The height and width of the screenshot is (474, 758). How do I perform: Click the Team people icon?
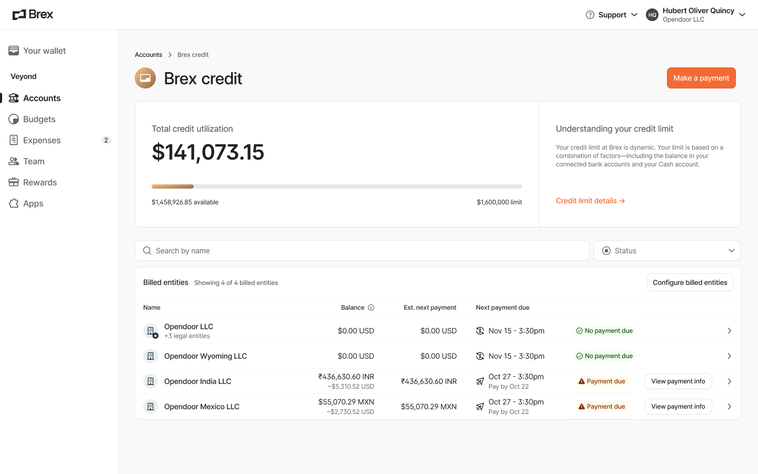[x=14, y=161]
